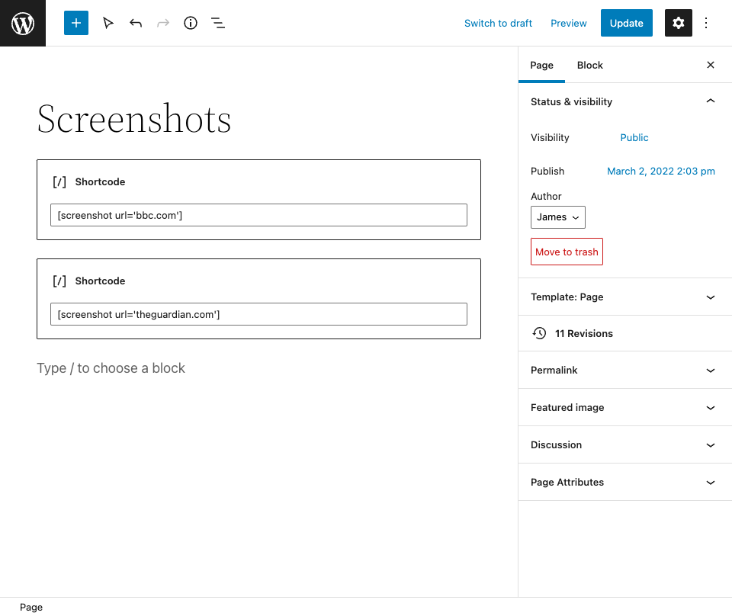Screen dimensions: 732x616
Task: Expand the Permalink panel
Action: click(624, 370)
